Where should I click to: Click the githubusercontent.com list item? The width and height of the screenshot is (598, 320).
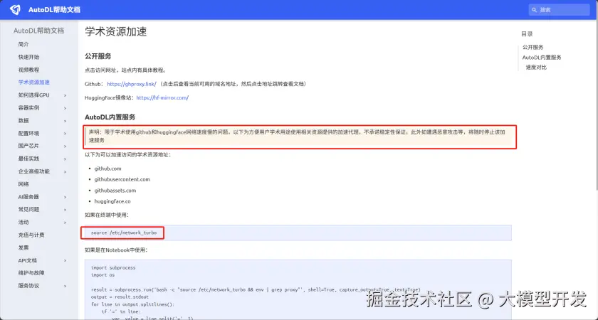coord(122,179)
